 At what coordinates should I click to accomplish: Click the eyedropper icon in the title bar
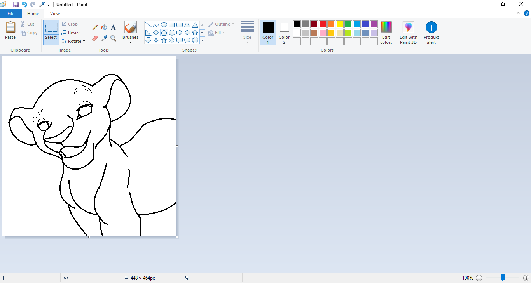42,5
